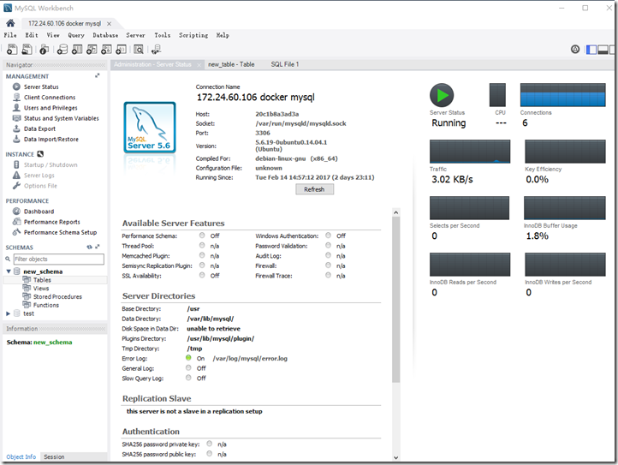Open Status and System Variables
This screenshot has height=465, width=618.
click(x=61, y=118)
